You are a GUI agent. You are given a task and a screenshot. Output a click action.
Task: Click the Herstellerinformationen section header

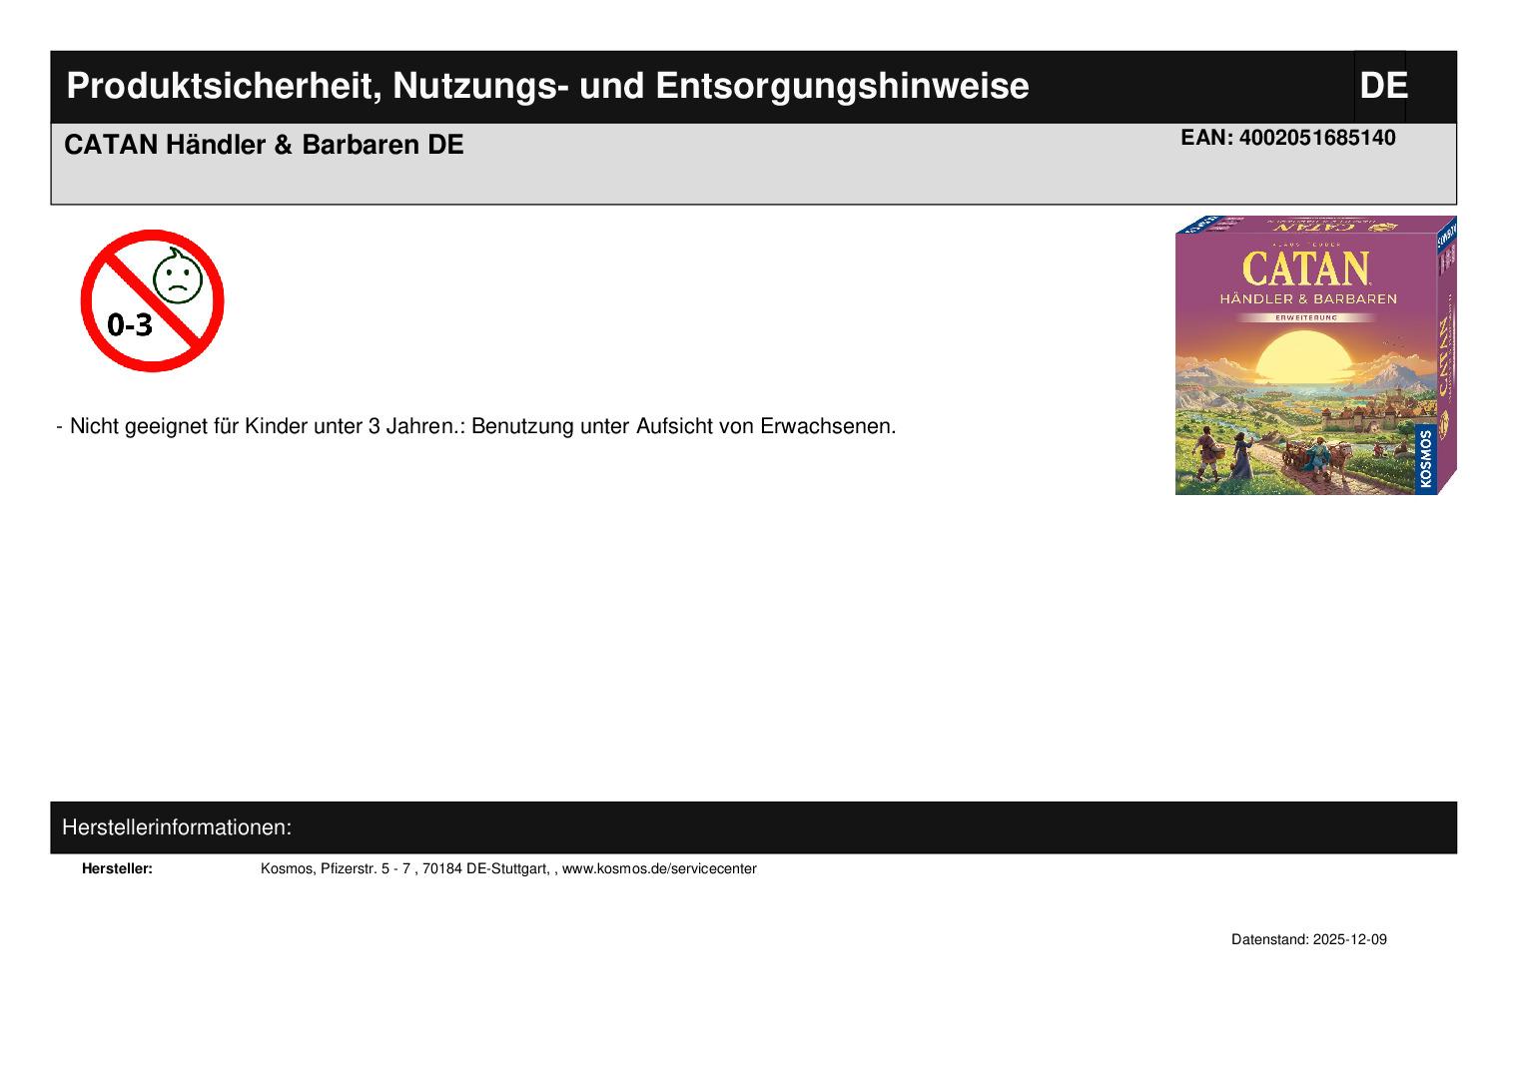click(177, 827)
